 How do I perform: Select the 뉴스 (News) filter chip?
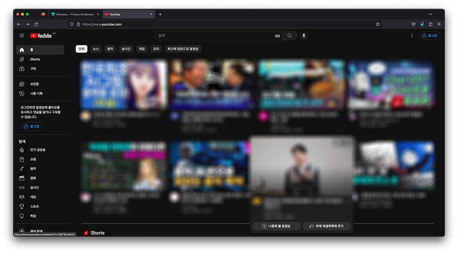coord(96,49)
